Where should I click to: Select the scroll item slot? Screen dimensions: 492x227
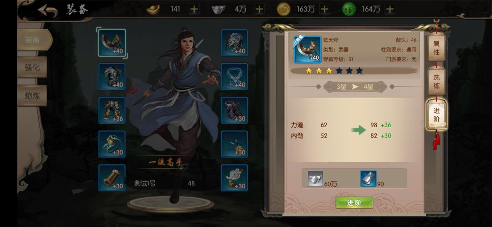(112, 178)
